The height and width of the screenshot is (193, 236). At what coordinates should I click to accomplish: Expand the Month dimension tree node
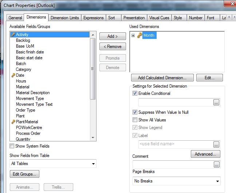[133, 36]
